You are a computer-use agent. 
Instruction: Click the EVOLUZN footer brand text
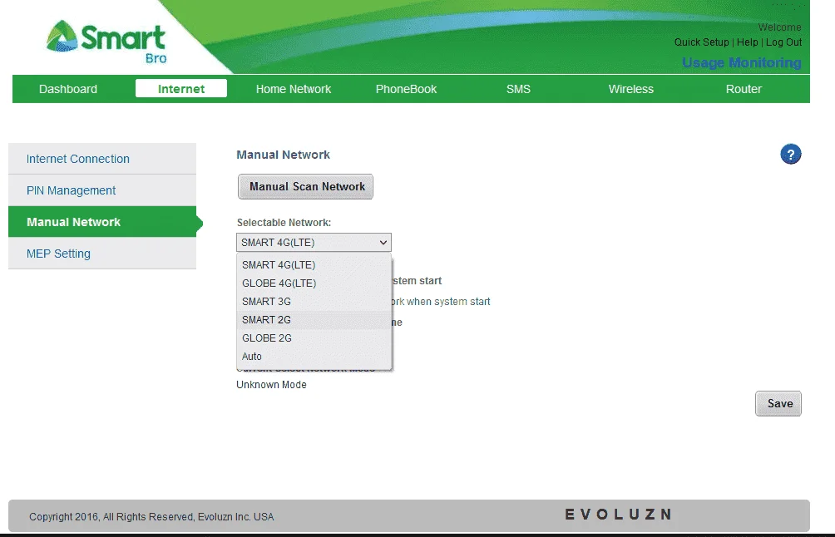(x=618, y=514)
